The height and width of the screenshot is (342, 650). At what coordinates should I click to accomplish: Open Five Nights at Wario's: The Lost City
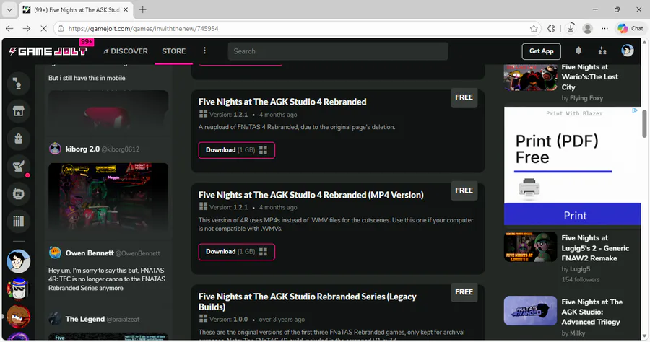(589, 77)
